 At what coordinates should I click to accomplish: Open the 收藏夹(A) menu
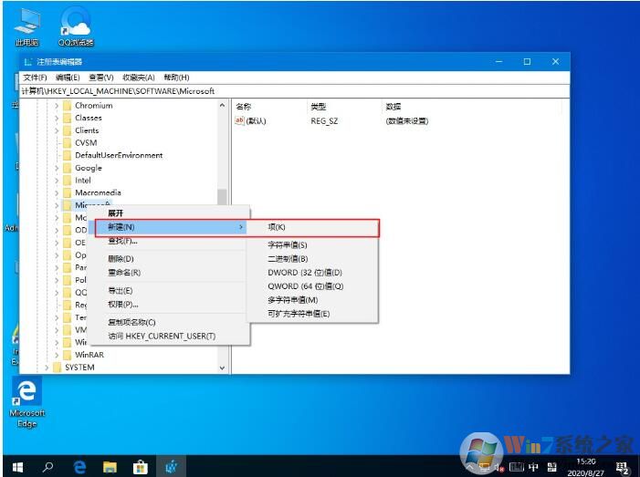point(139,78)
